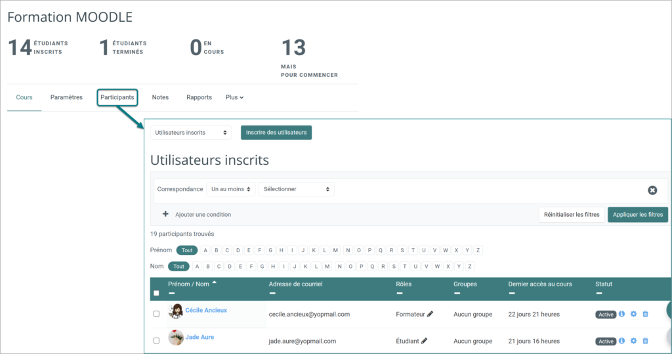This screenshot has width=672, height=354.
Task: Collapse the Statut column
Action: (598, 294)
